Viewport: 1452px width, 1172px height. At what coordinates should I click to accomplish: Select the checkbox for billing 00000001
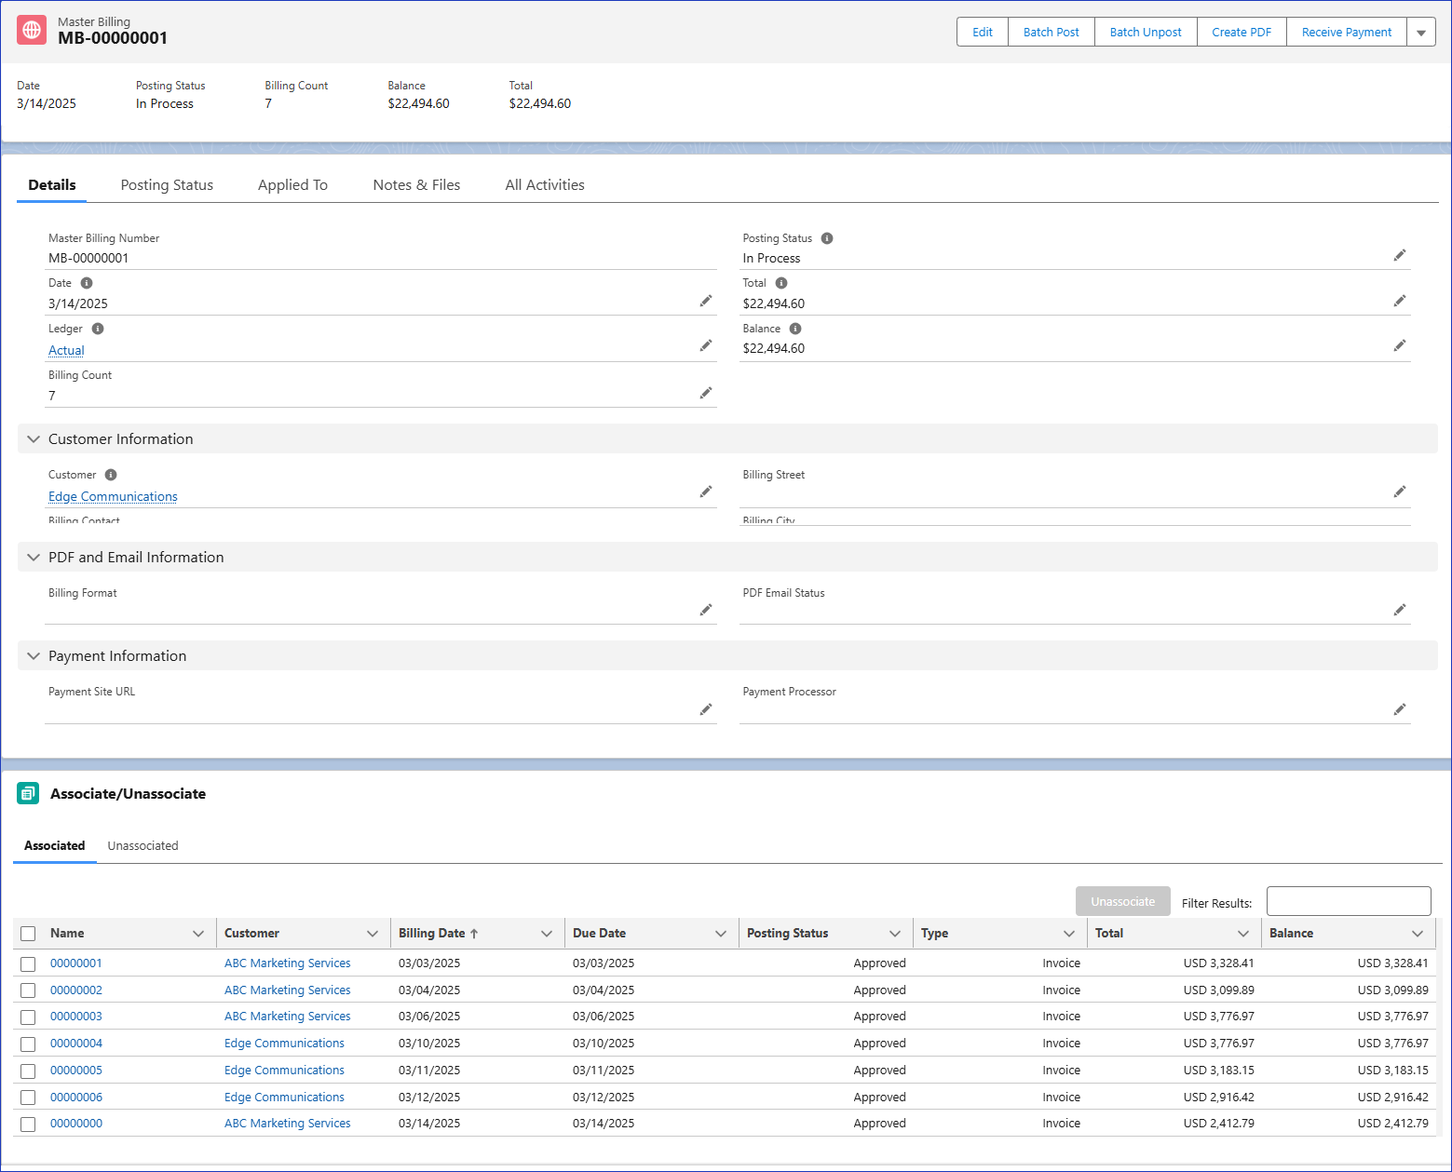pos(28,964)
